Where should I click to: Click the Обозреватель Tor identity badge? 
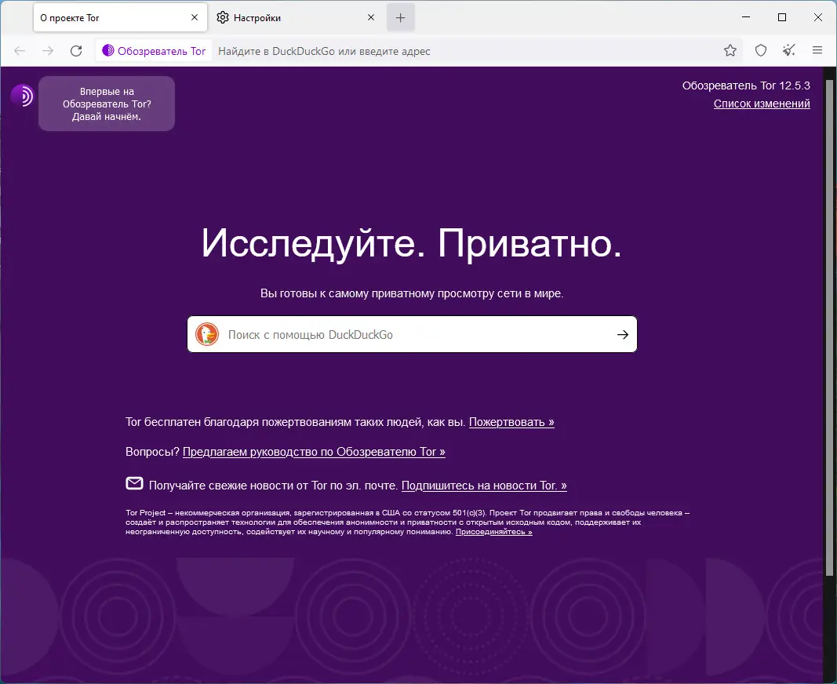tap(154, 51)
